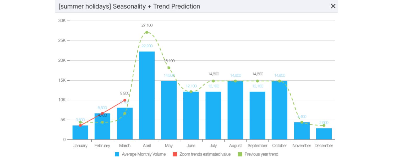Close the Seasonality + Trend Prediction dialog
The height and width of the screenshot is (157, 393).
click(x=333, y=6)
